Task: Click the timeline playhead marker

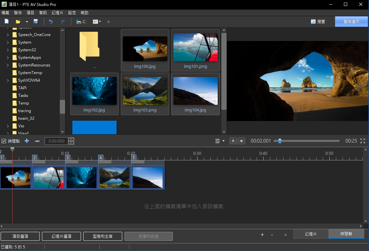Action: point(12,149)
